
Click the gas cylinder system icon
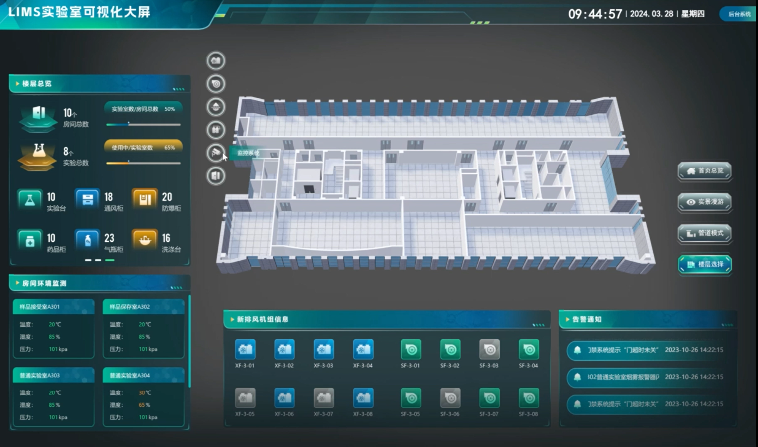216,130
